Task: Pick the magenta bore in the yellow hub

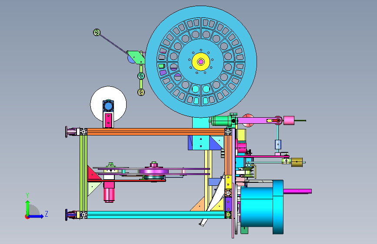Action: click(201, 62)
